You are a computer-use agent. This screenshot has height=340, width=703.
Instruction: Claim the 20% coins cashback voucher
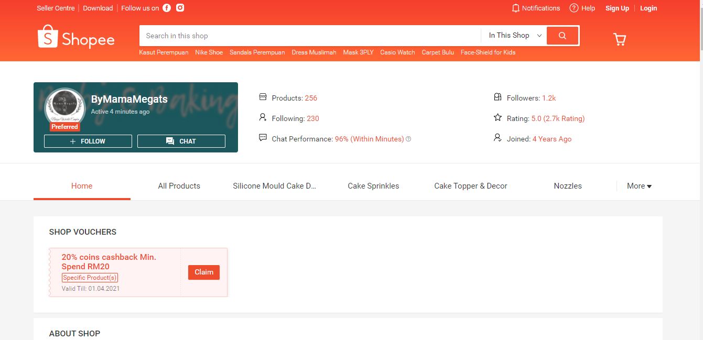[x=204, y=272]
